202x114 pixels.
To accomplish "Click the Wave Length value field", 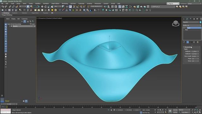I will (x=195, y=56).
